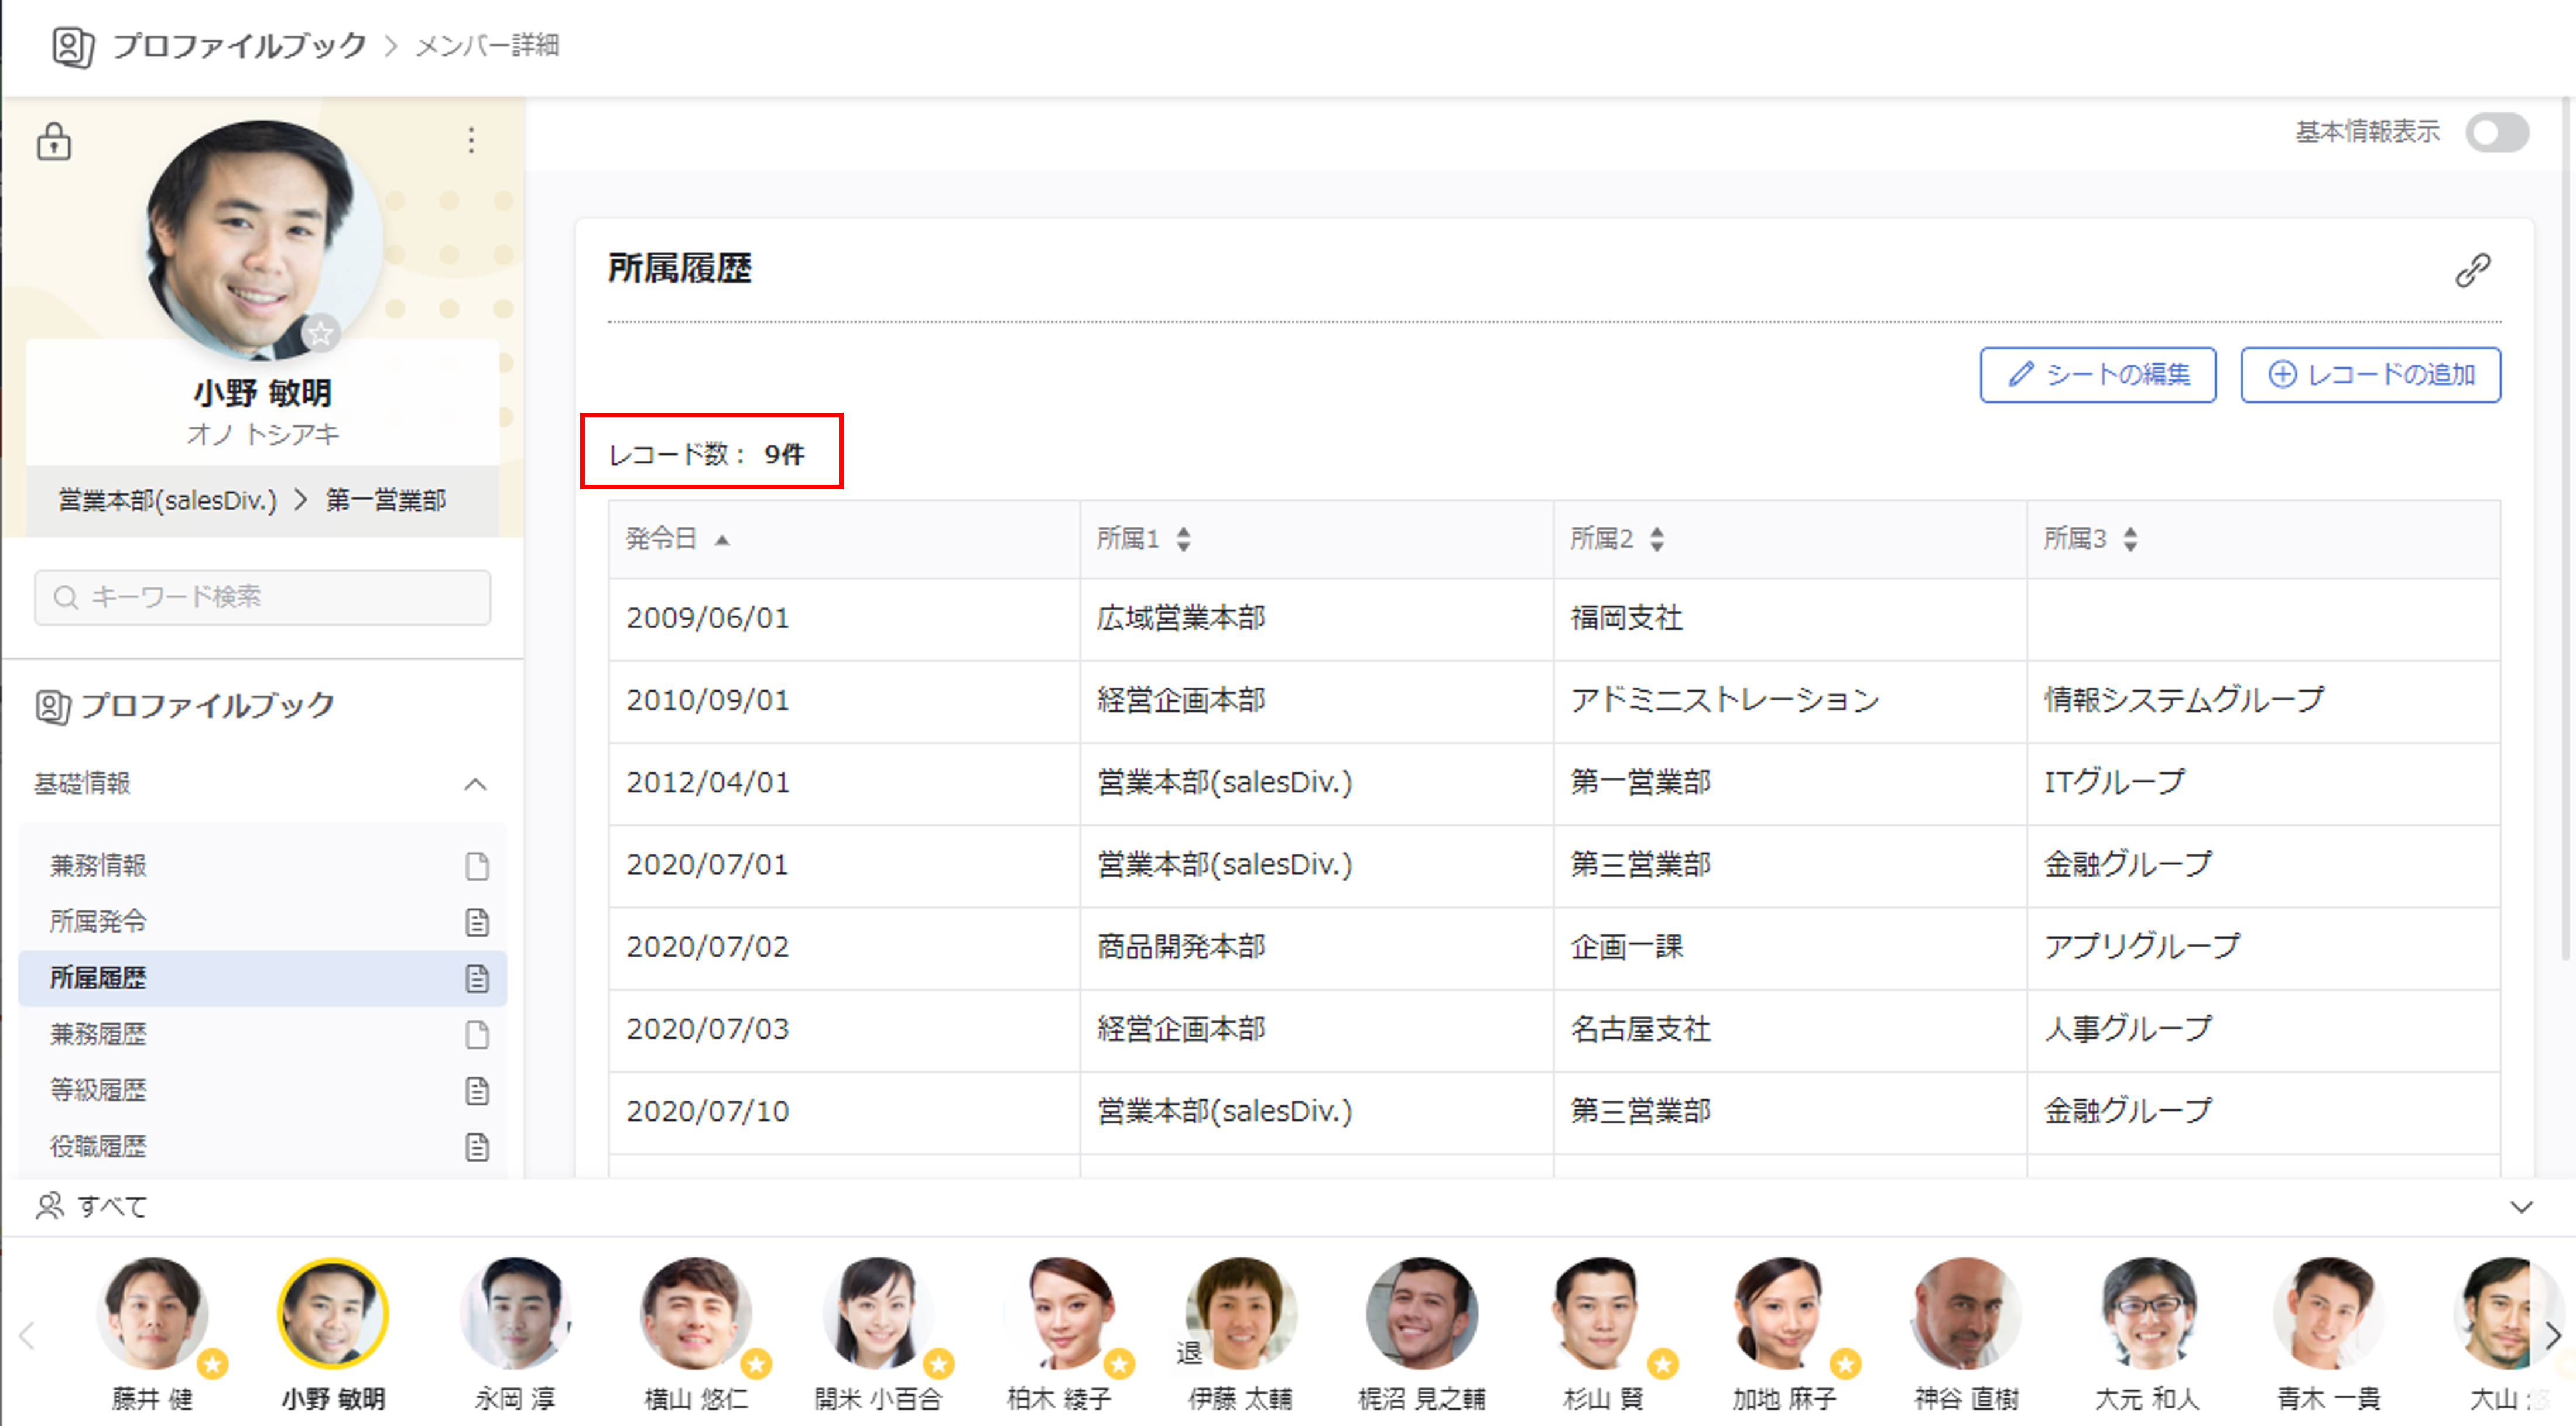
Task: Open 兼務履歴 in the sidebar
Action: click(98, 1035)
